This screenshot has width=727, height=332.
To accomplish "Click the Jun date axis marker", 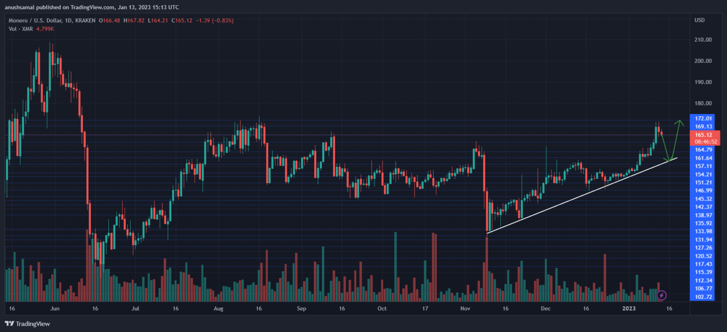I will point(55,308).
